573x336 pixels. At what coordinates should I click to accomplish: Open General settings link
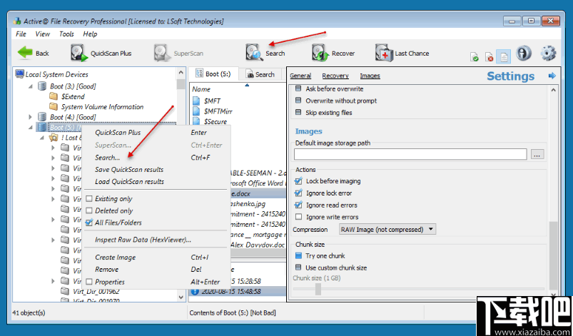(300, 76)
